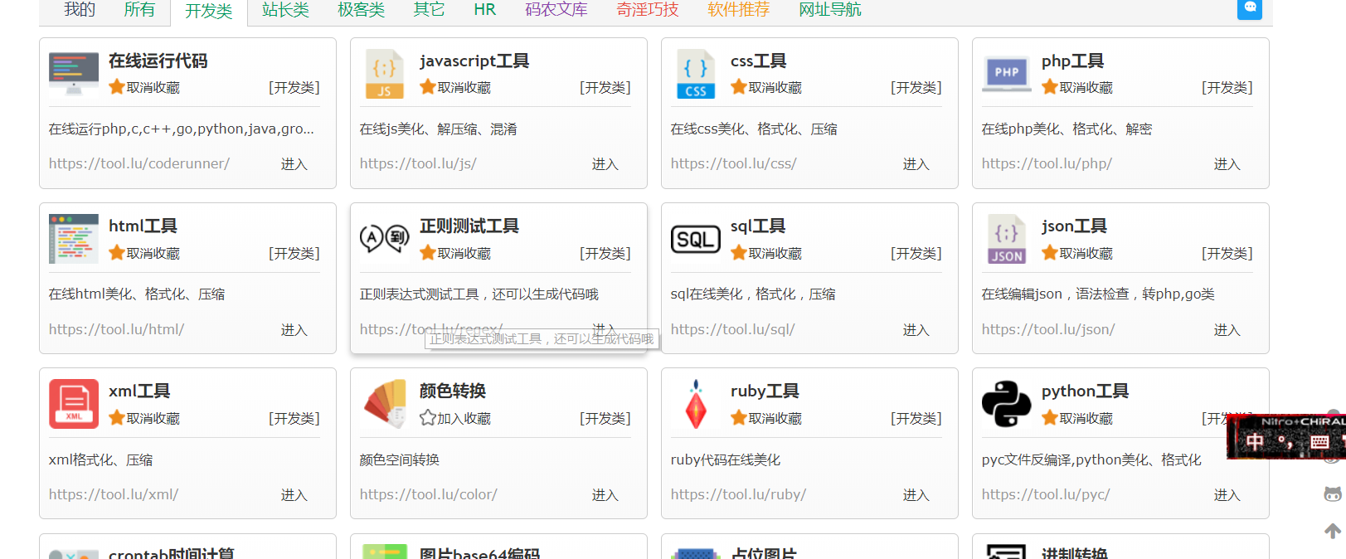Toggle 取消收藏 star for python工具

click(1077, 418)
